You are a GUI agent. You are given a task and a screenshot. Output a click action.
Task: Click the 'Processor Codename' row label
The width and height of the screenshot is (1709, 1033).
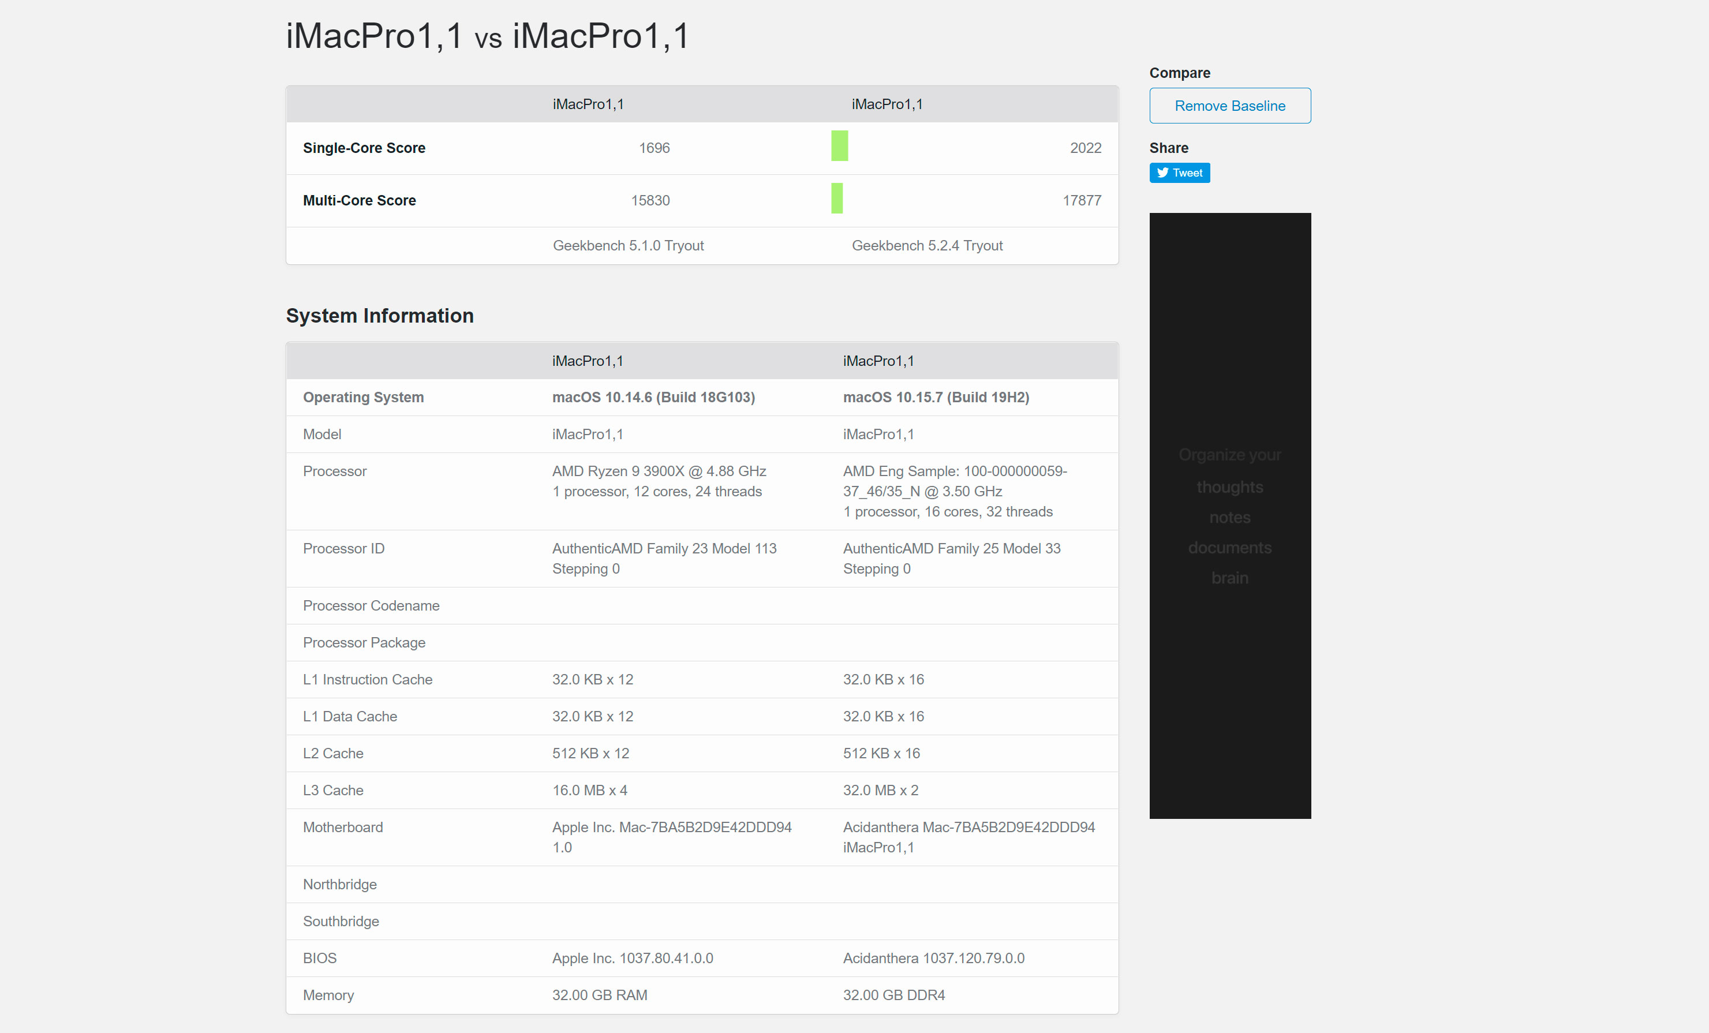tap(371, 606)
